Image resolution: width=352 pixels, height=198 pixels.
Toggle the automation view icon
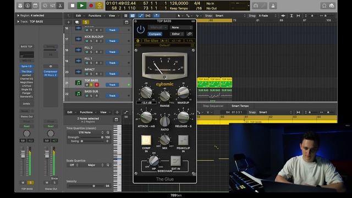click(141, 16)
